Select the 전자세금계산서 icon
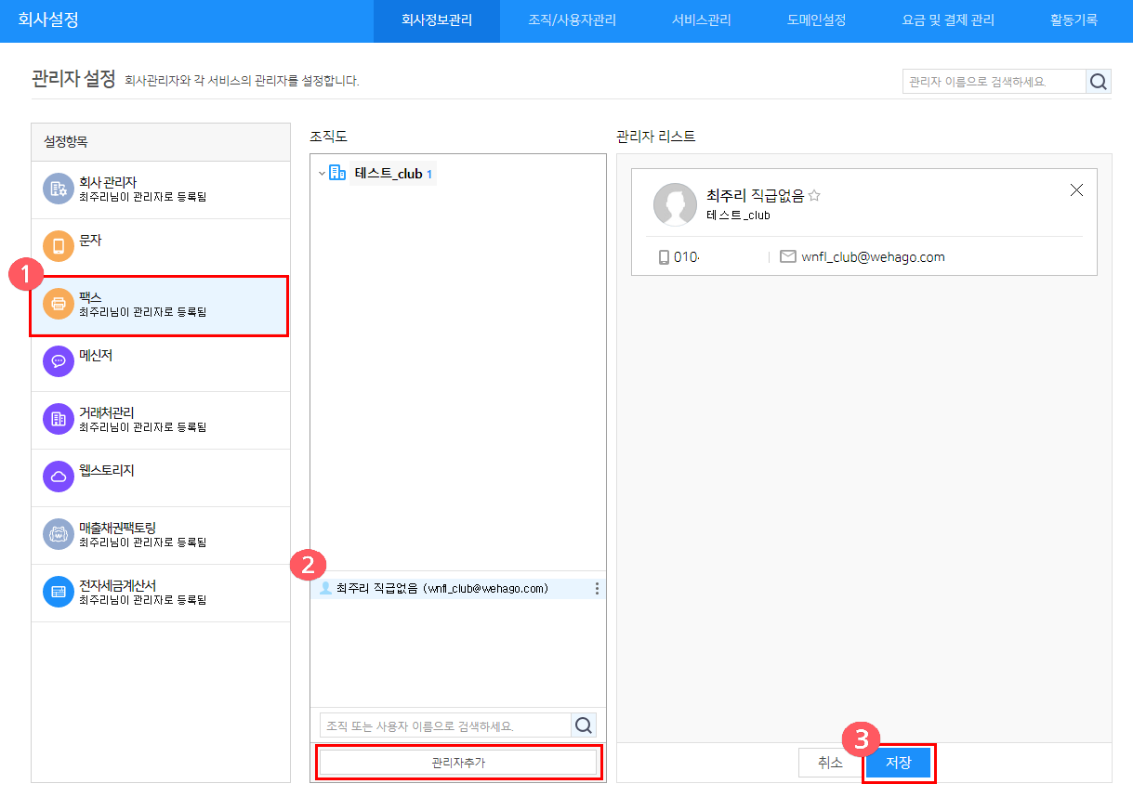Viewport: 1133px width, 797px height. pyautogui.click(x=59, y=592)
